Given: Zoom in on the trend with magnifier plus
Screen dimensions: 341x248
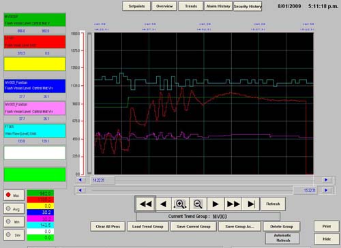Looking at the screenshot, I should (x=180, y=204).
